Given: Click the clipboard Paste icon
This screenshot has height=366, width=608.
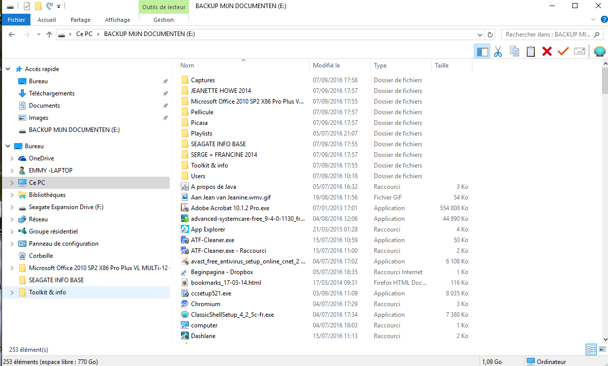Looking at the screenshot, I should coord(531,51).
